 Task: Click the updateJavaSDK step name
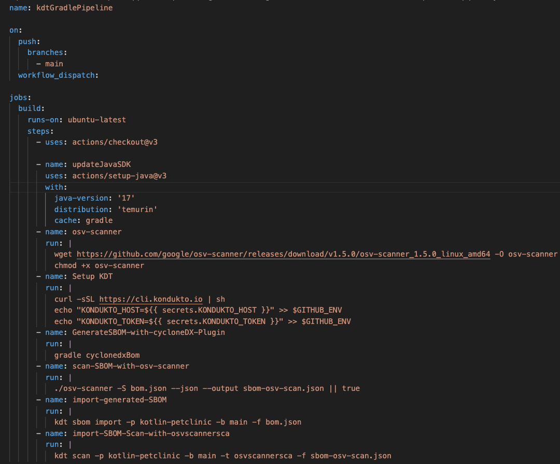tap(101, 164)
